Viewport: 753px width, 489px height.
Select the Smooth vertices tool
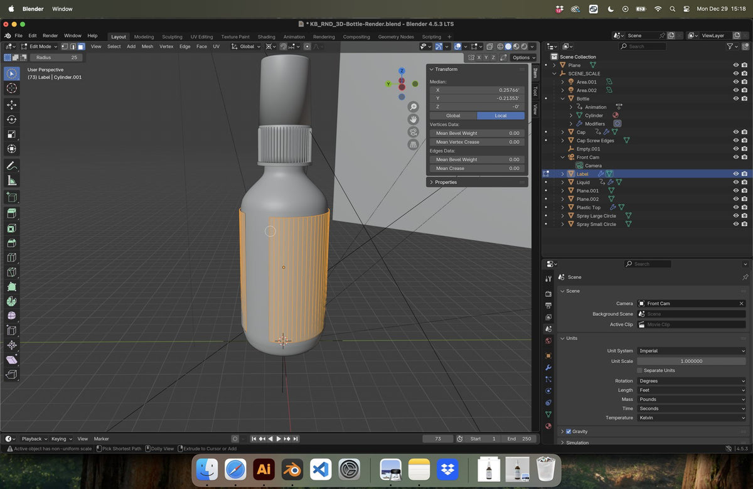pyautogui.click(x=11, y=316)
